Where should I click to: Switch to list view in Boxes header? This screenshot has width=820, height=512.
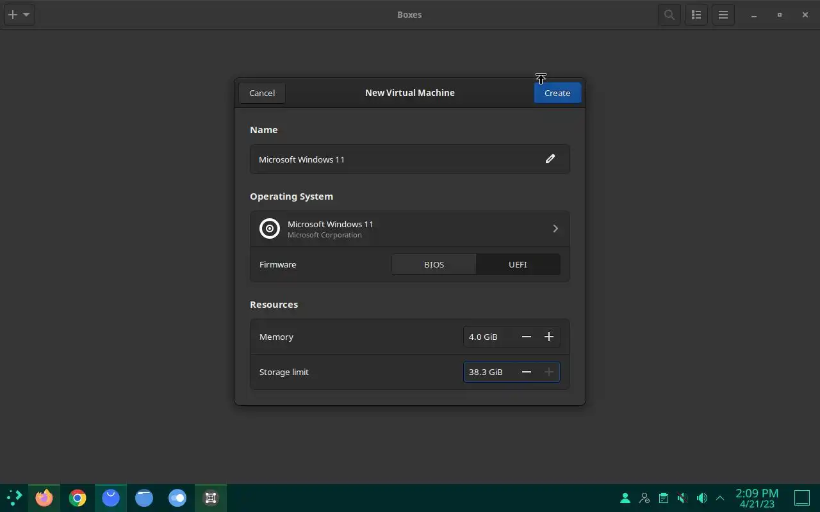coord(696,15)
